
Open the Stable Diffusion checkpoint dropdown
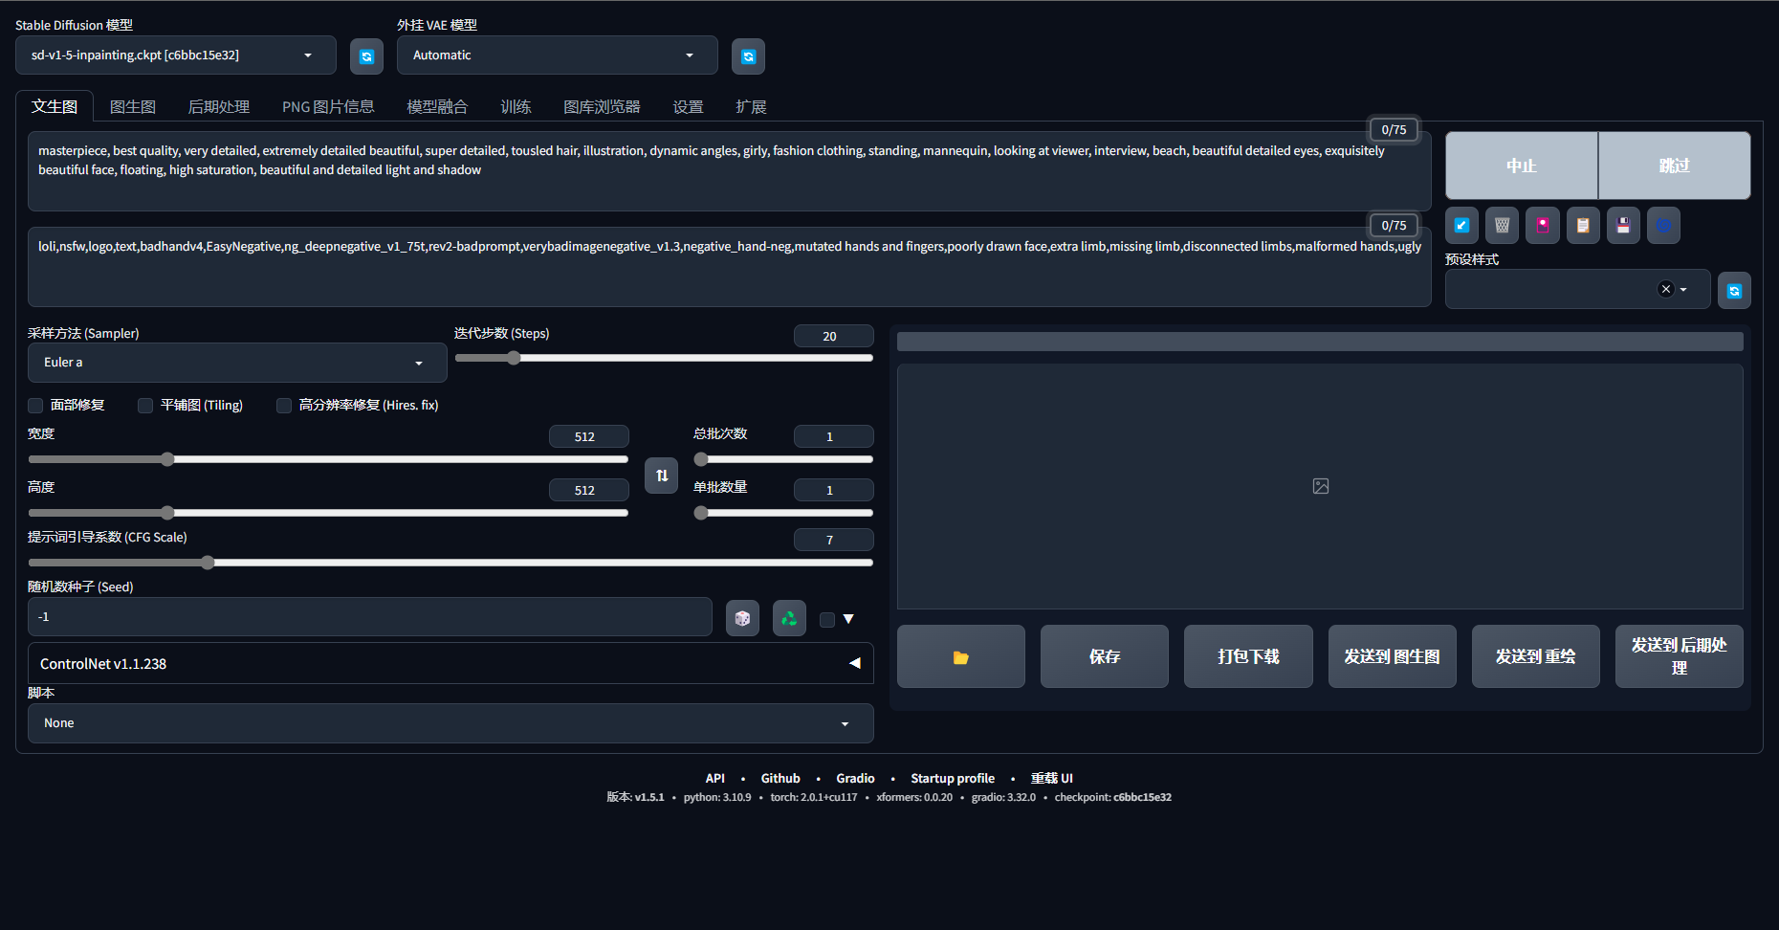(176, 55)
